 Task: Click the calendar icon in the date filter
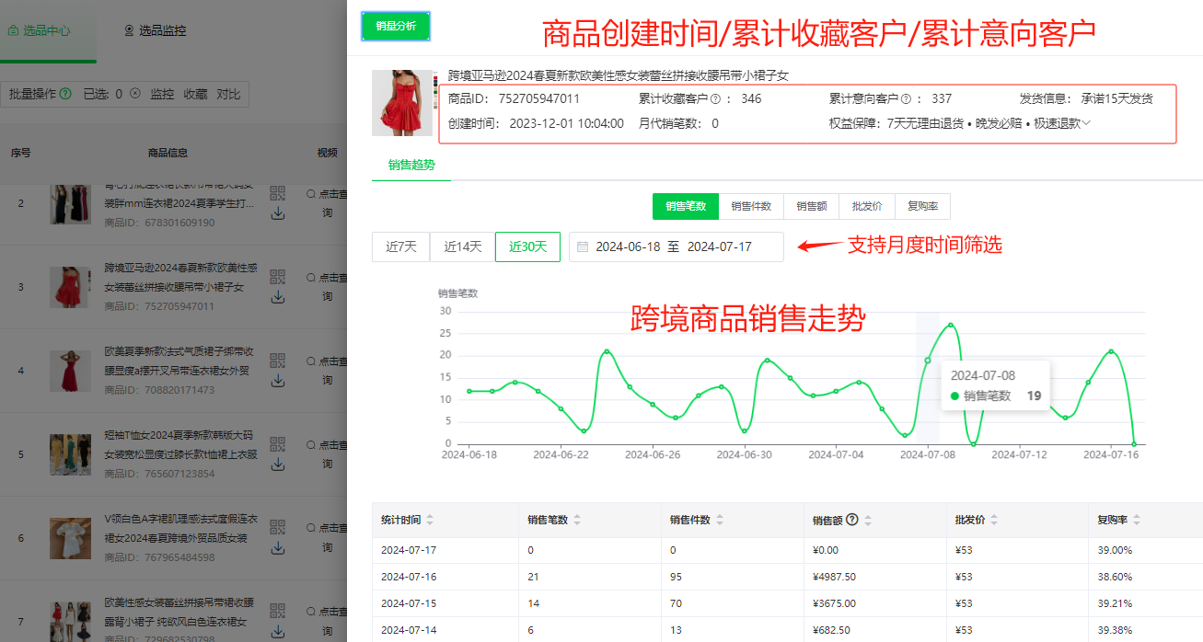tap(584, 246)
